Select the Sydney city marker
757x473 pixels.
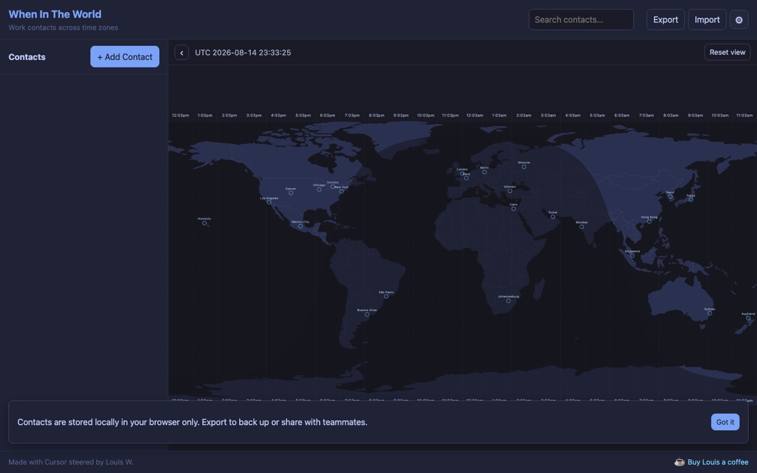[x=710, y=313]
